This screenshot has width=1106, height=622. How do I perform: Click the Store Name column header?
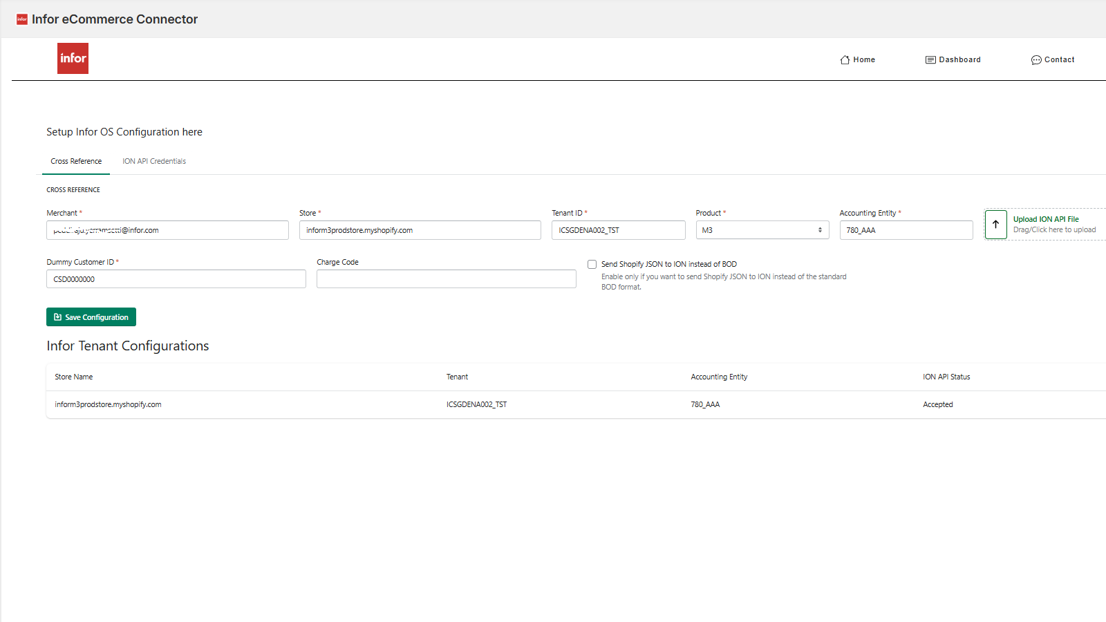(74, 377)
